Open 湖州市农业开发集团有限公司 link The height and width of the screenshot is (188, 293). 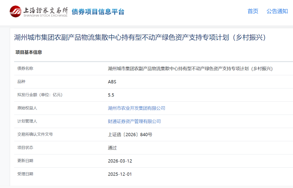[x=136, y=108]
